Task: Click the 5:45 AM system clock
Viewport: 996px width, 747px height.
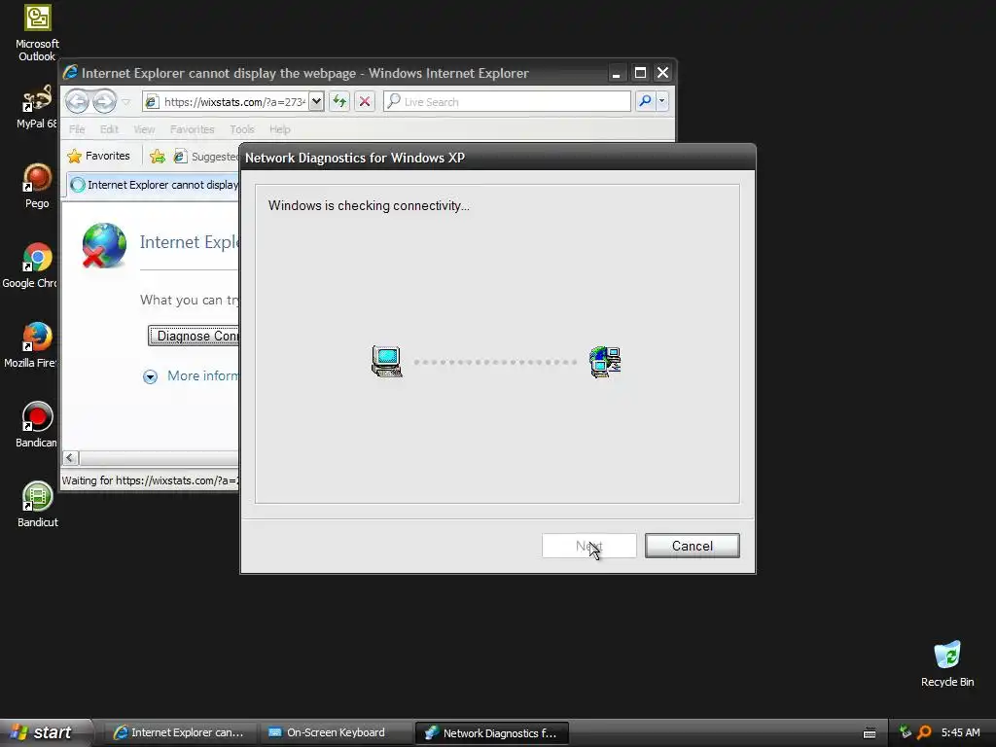Action: 960,732
